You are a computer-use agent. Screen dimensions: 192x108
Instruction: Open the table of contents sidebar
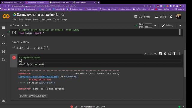coord(4,28)
